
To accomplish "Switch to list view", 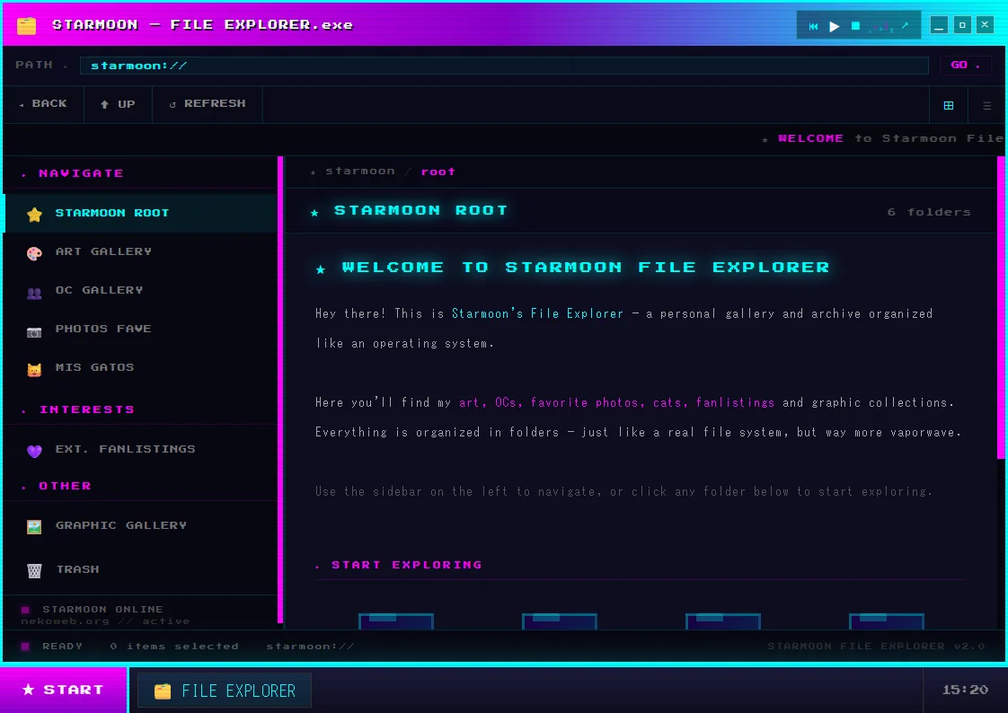I will pos(986,105).
